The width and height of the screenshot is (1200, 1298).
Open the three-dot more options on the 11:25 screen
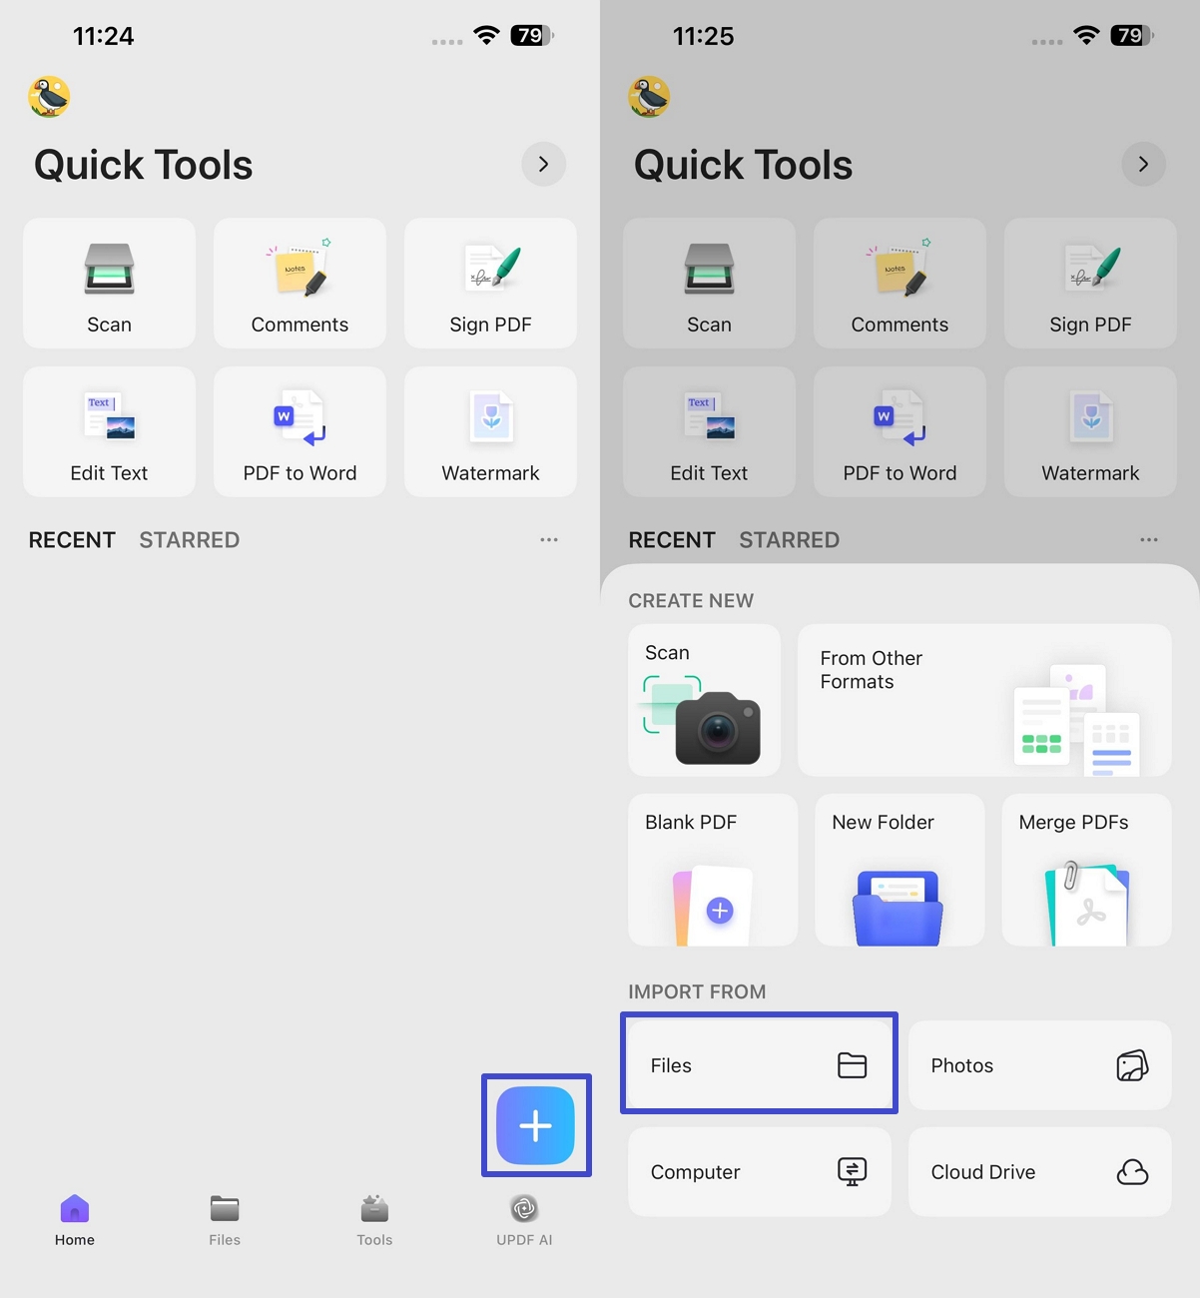(1149, 539)
